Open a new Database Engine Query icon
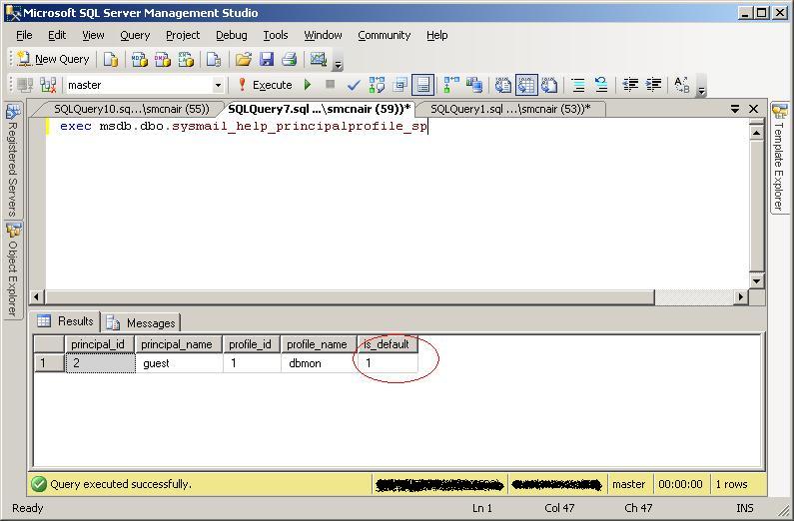 pyautogui.click(x=111, y=60)
